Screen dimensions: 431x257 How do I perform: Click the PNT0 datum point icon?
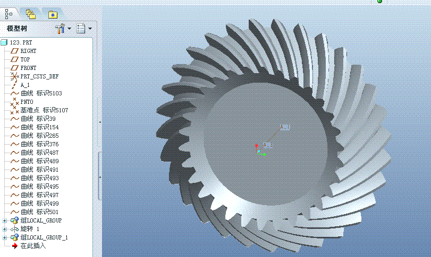tap(14, 102)
